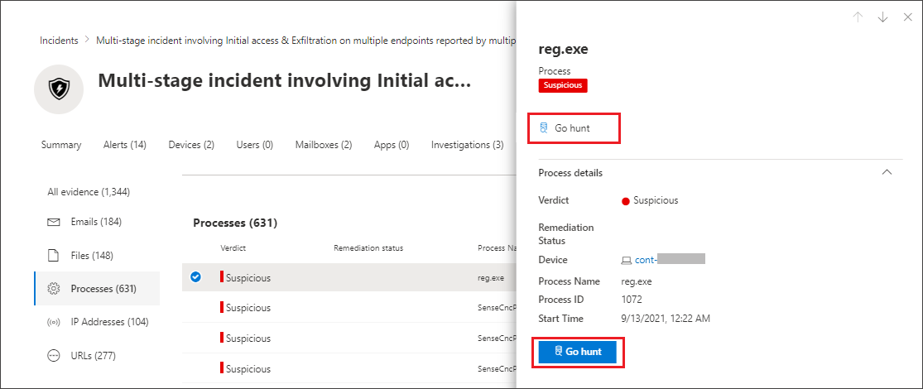Click the Processes (631) gear icon
This screenshot has width=923, height=389.
pos(54,288)
